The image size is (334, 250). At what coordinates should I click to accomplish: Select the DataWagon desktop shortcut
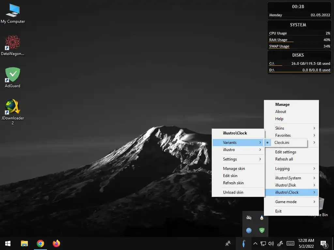coord(13,46)
